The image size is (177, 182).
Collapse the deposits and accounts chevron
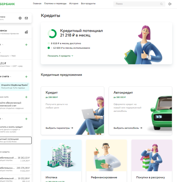(x=10, y=77)
